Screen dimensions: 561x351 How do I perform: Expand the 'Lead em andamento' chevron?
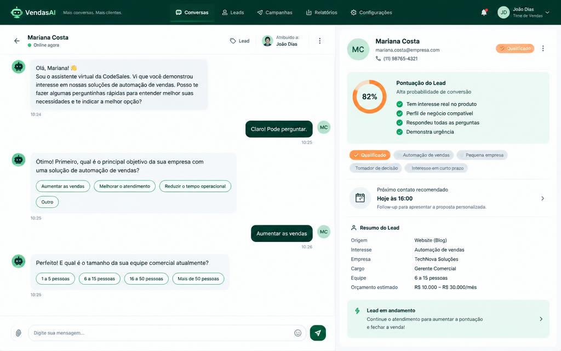point(541,319)
